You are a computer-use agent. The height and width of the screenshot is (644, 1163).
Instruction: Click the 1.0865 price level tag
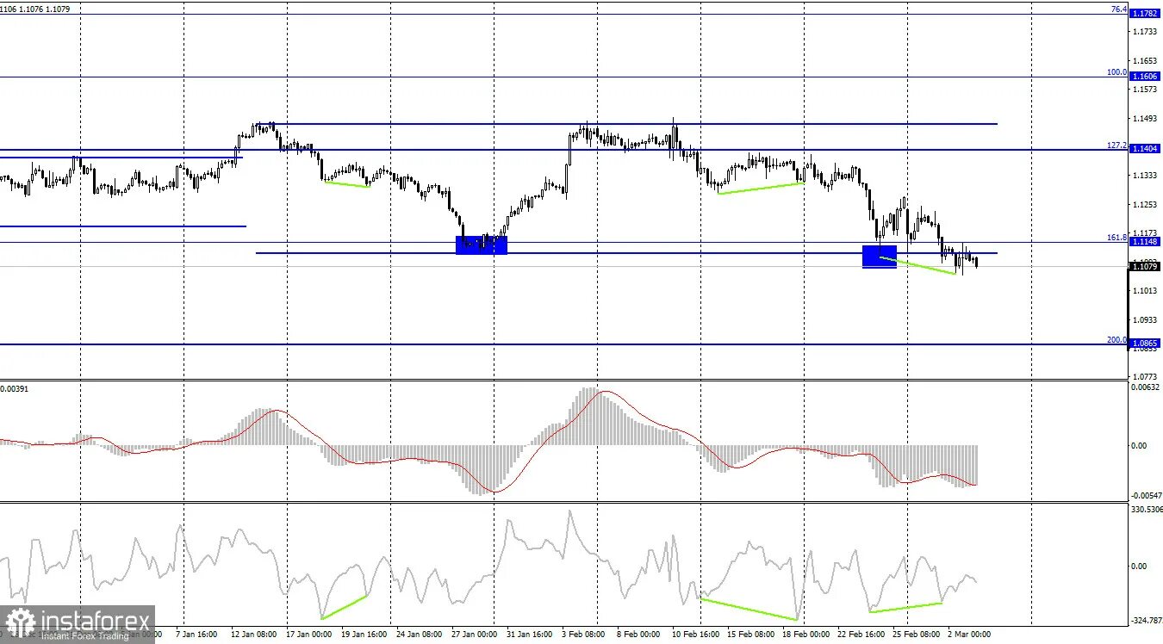point(1144,344)
